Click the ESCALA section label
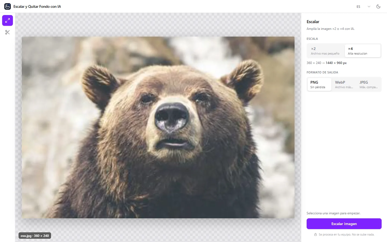The image size is (387, 242). tap(312, 39)
